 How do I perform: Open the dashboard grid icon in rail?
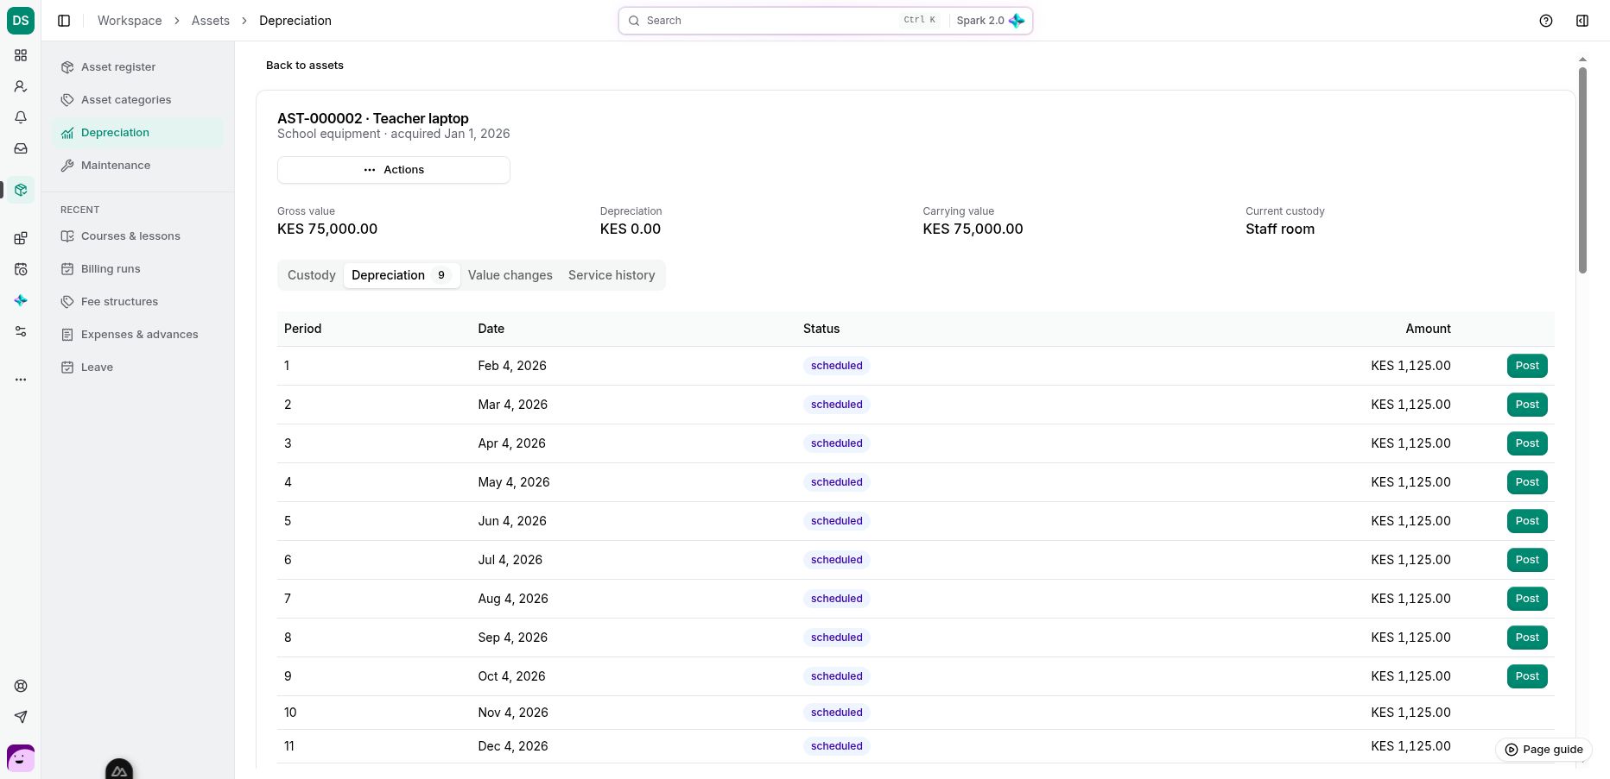pyautogui.click(x=21, y=55)
